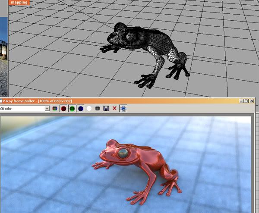Open V-Ray frame buffer window system icon
This screenshot has height=213, width=259.
(x=2, y=101)
